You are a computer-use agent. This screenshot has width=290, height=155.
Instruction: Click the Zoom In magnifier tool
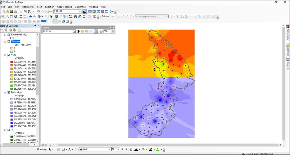3,16
